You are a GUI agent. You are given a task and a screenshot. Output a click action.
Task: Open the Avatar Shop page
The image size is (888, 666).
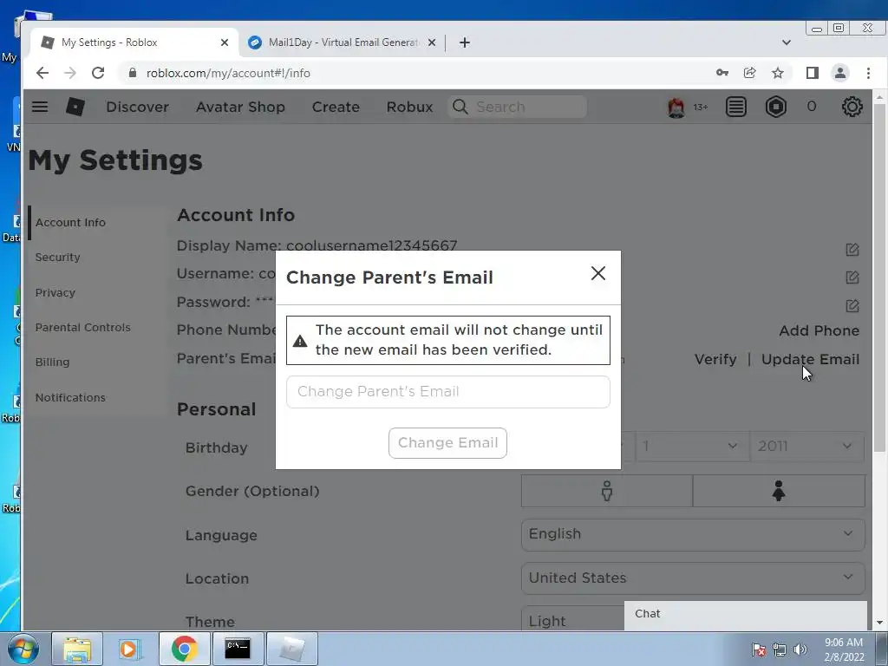coord(241,107)
